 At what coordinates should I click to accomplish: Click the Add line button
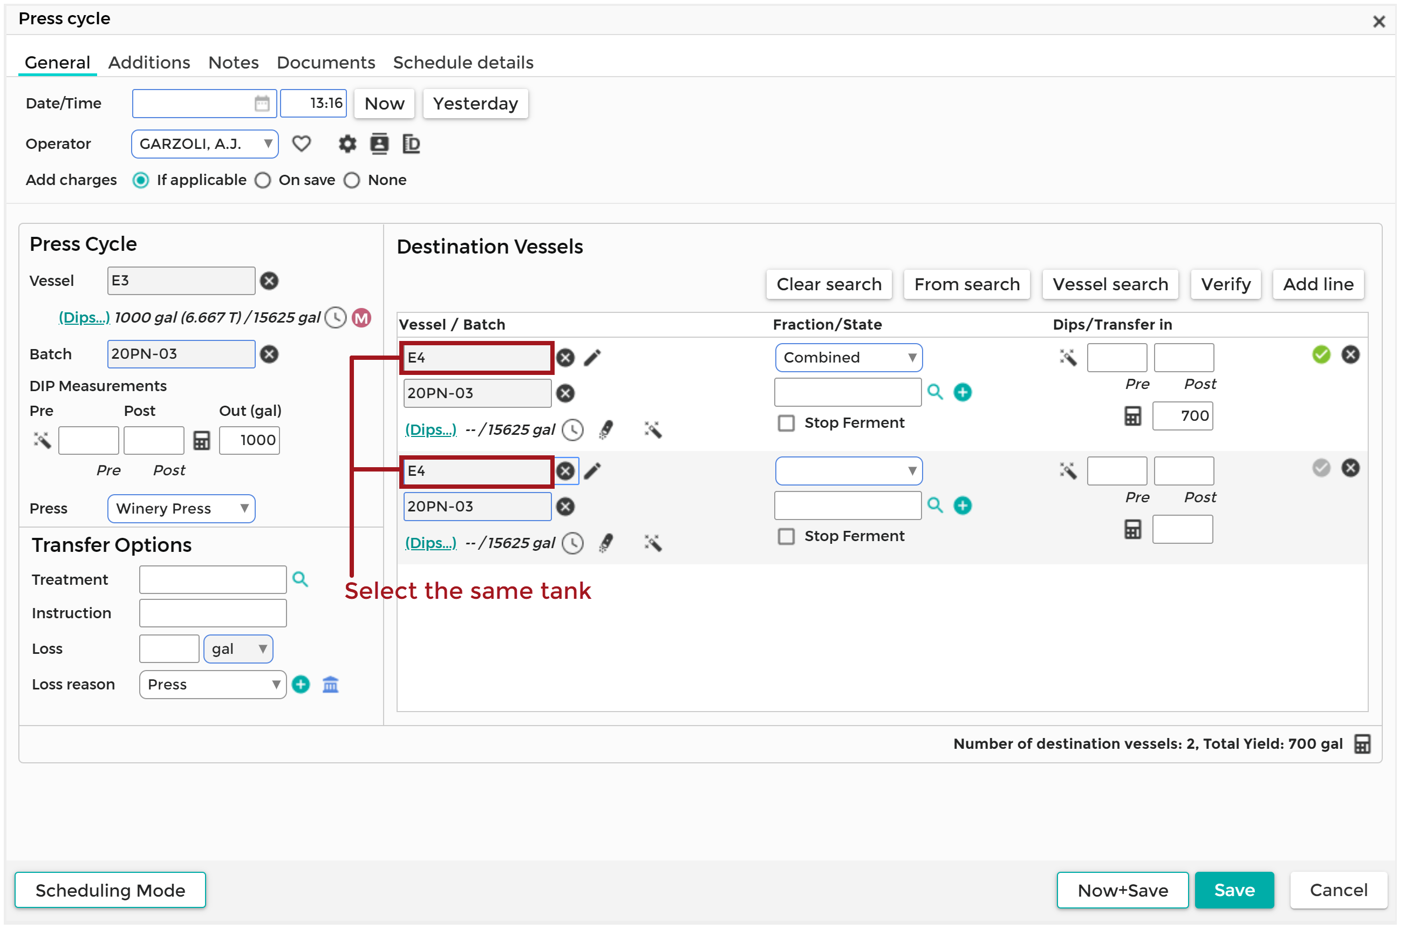point(1318,284)
